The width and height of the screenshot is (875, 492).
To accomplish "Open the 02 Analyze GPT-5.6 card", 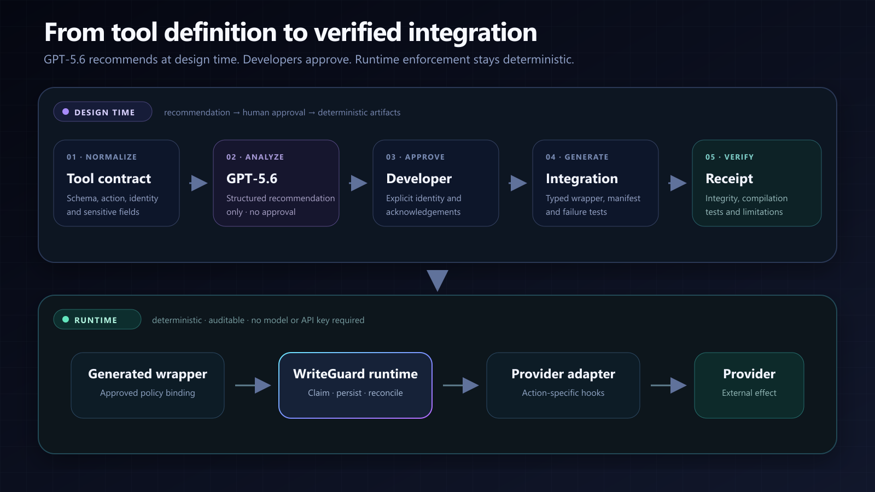I will [x=276, y=183].
